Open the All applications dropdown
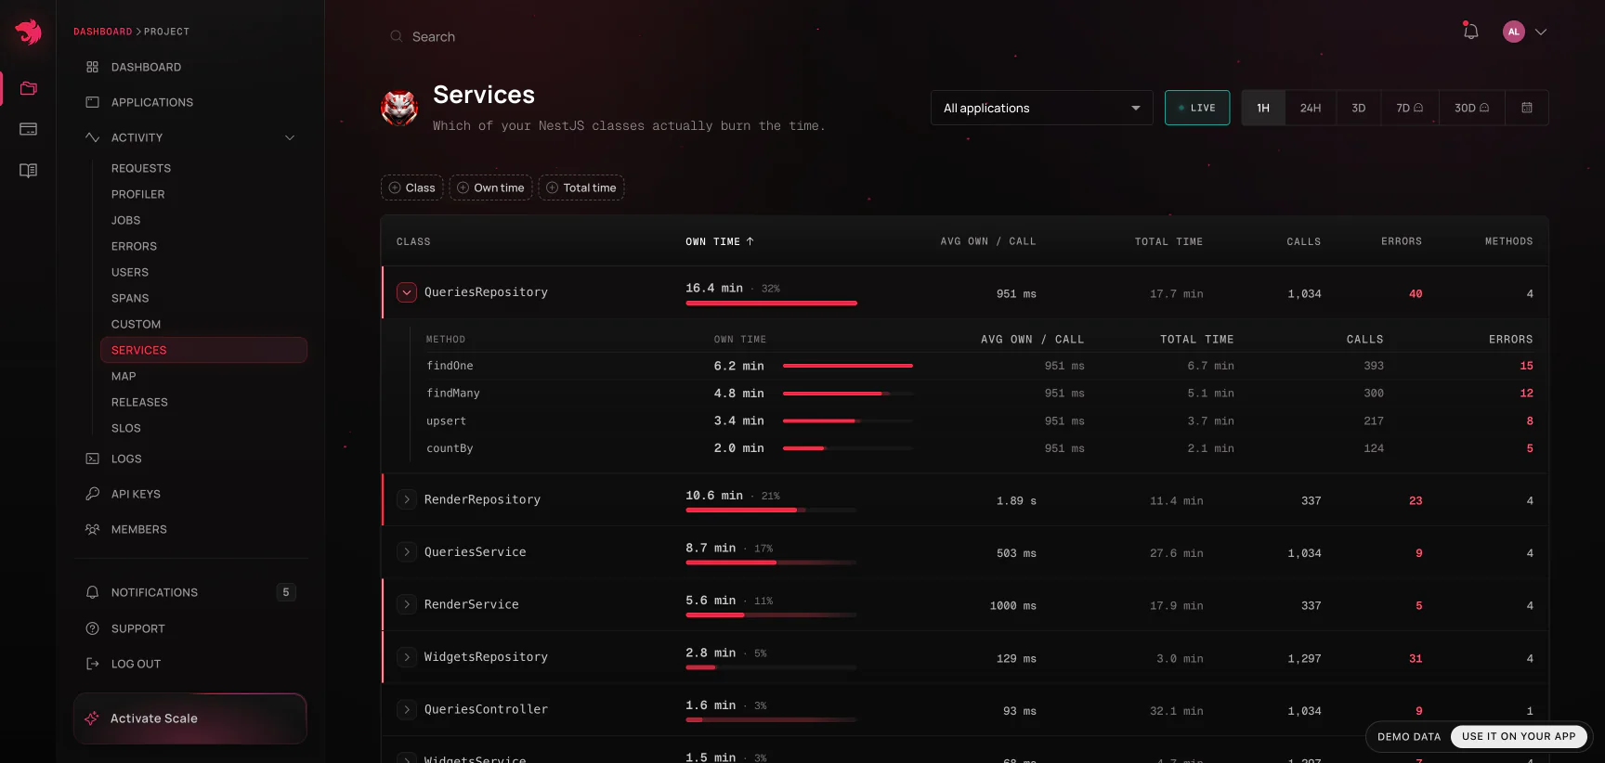Image resolution: width=1605 pixels, height=763 pixels. click(x=1041, y=108)
